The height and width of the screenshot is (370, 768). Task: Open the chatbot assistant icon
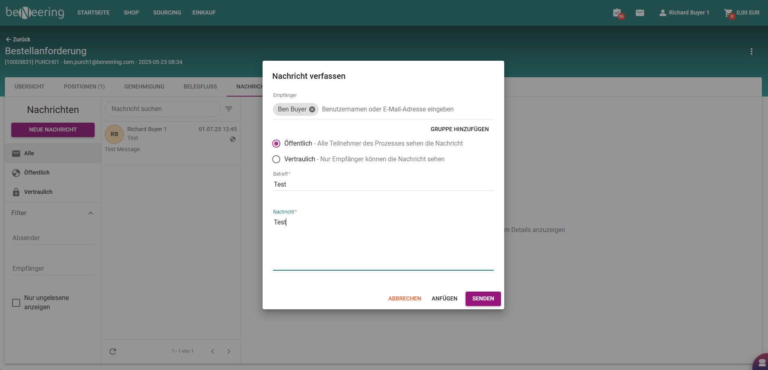click(x=761, y=362)
